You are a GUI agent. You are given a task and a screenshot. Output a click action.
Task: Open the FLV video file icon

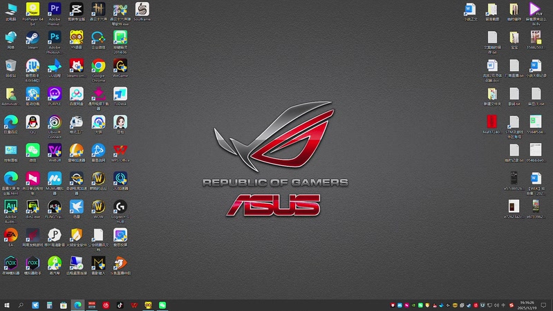pos(536,13)
